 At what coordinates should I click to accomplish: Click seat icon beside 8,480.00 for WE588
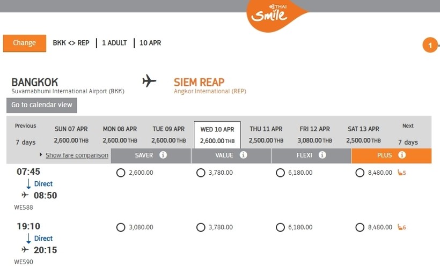coord(401,173)
